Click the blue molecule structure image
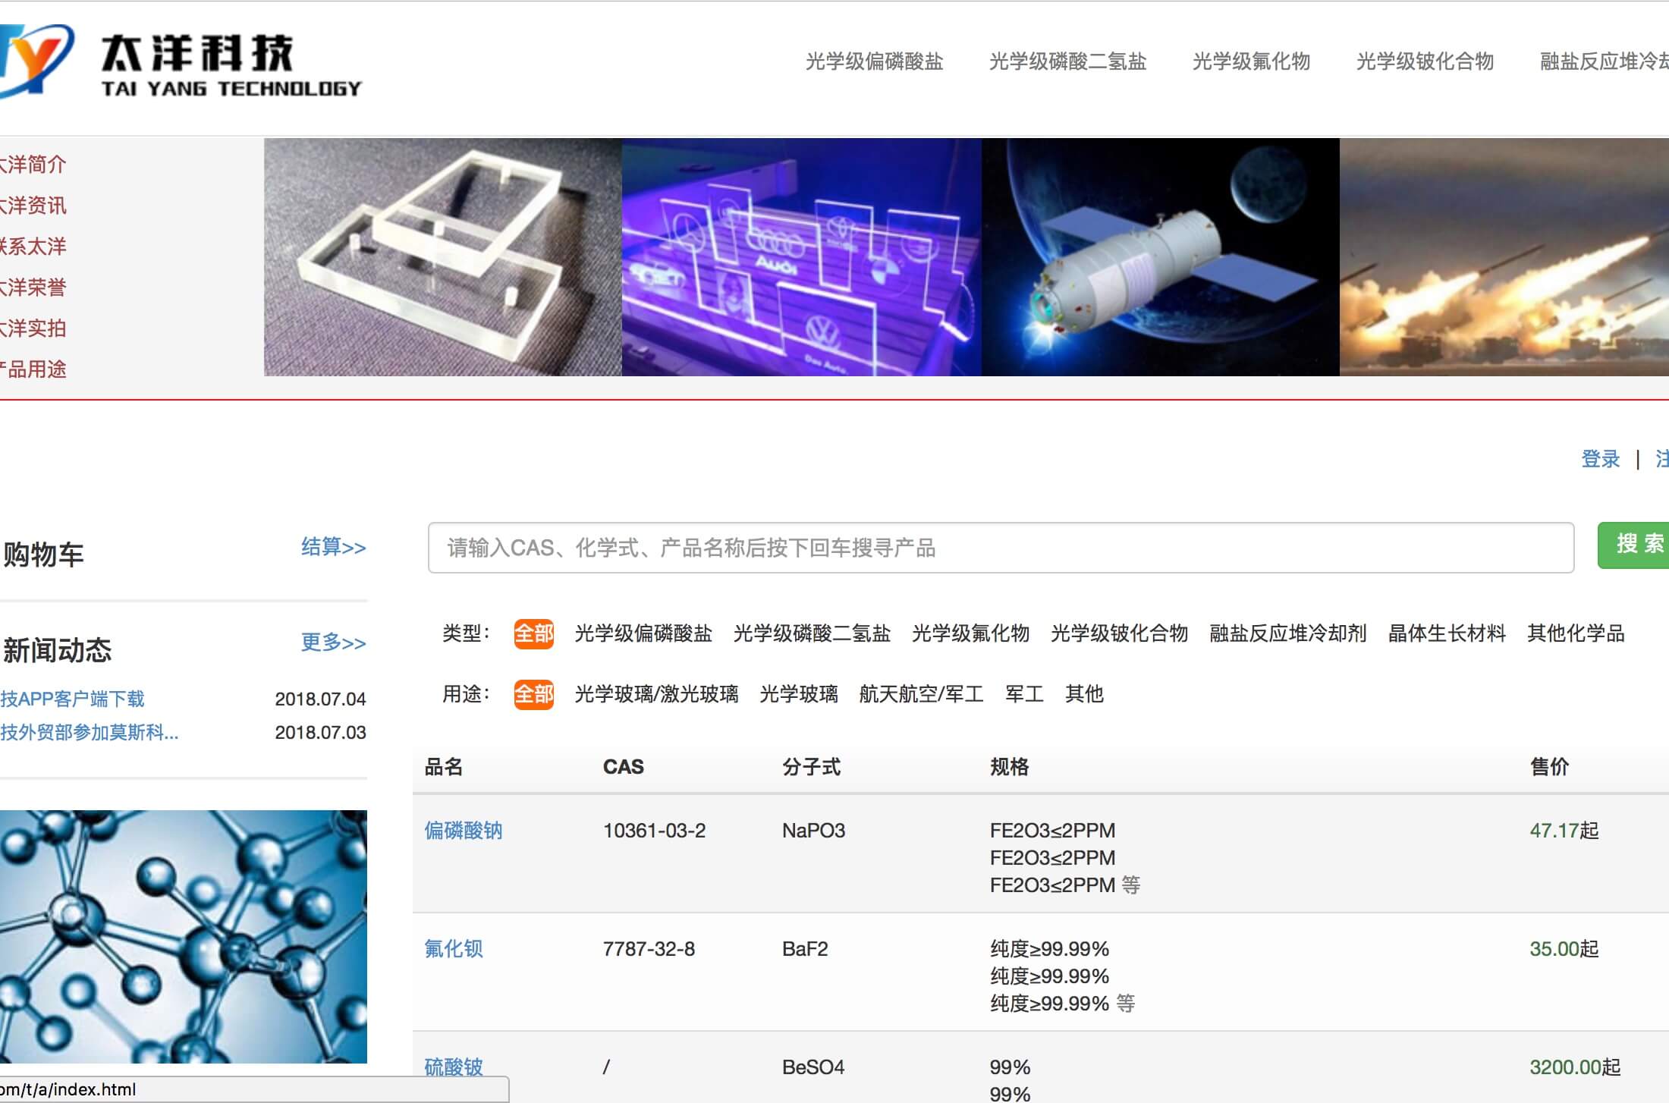1669x1103 pixels. (183, 936)
